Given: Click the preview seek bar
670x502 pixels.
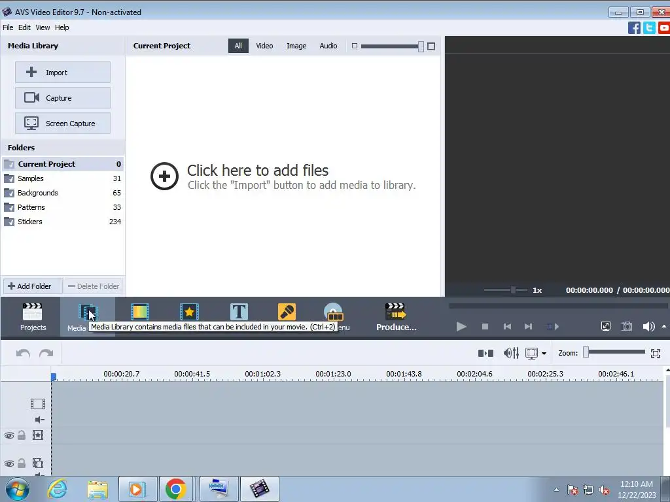Looking at the screenshot, I should point(558,306).
